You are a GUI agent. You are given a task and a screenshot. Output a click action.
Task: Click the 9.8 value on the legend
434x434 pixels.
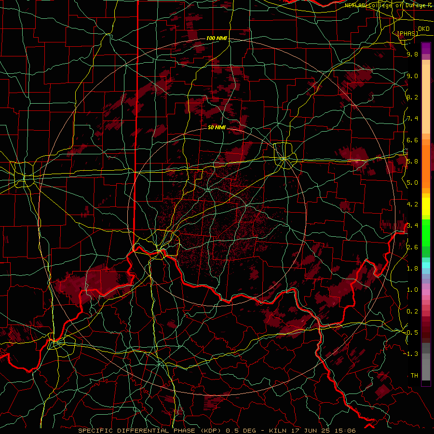412,54
